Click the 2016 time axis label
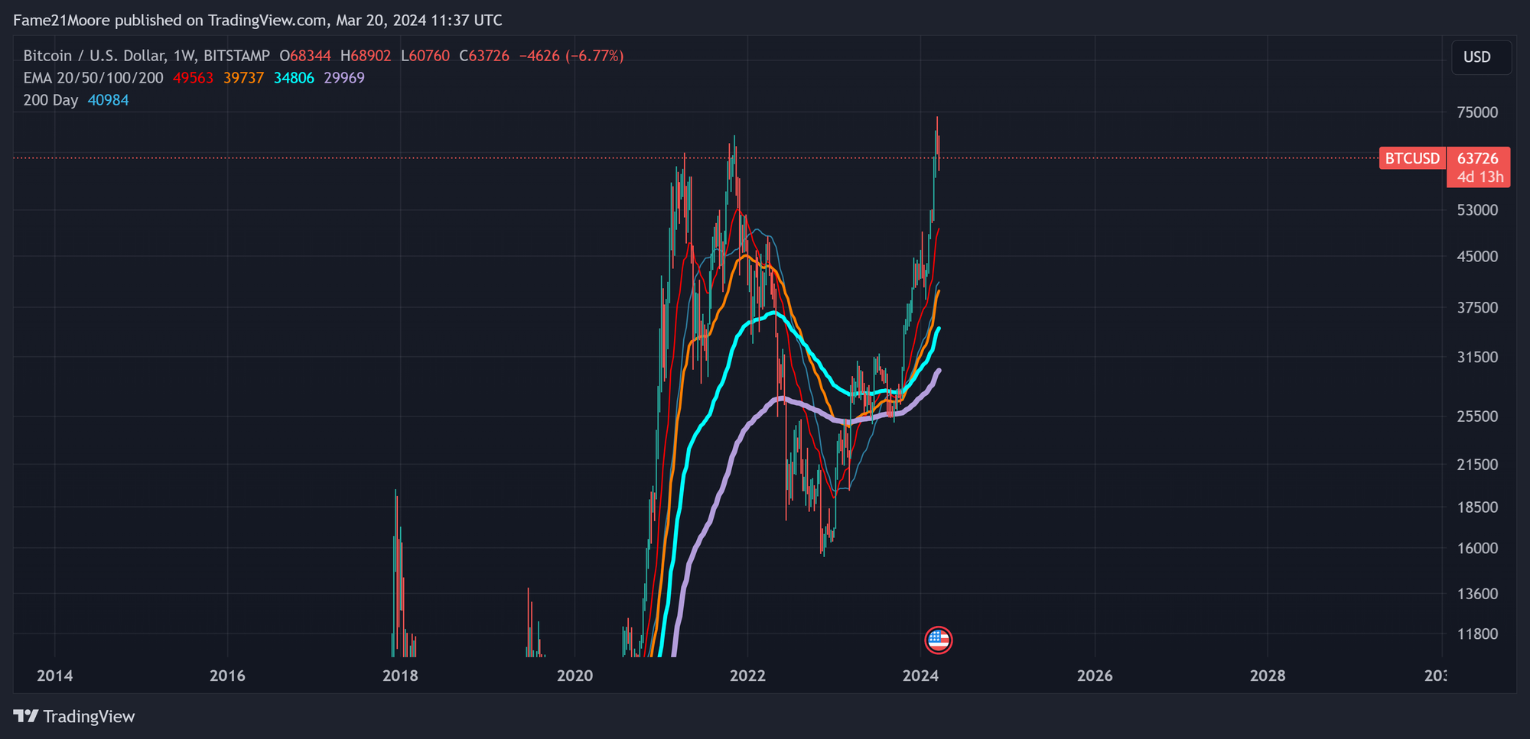This screenshot has height=739, width=1530. click(x=228, y=676)
